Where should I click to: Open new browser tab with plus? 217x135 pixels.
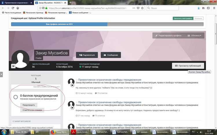78,2
